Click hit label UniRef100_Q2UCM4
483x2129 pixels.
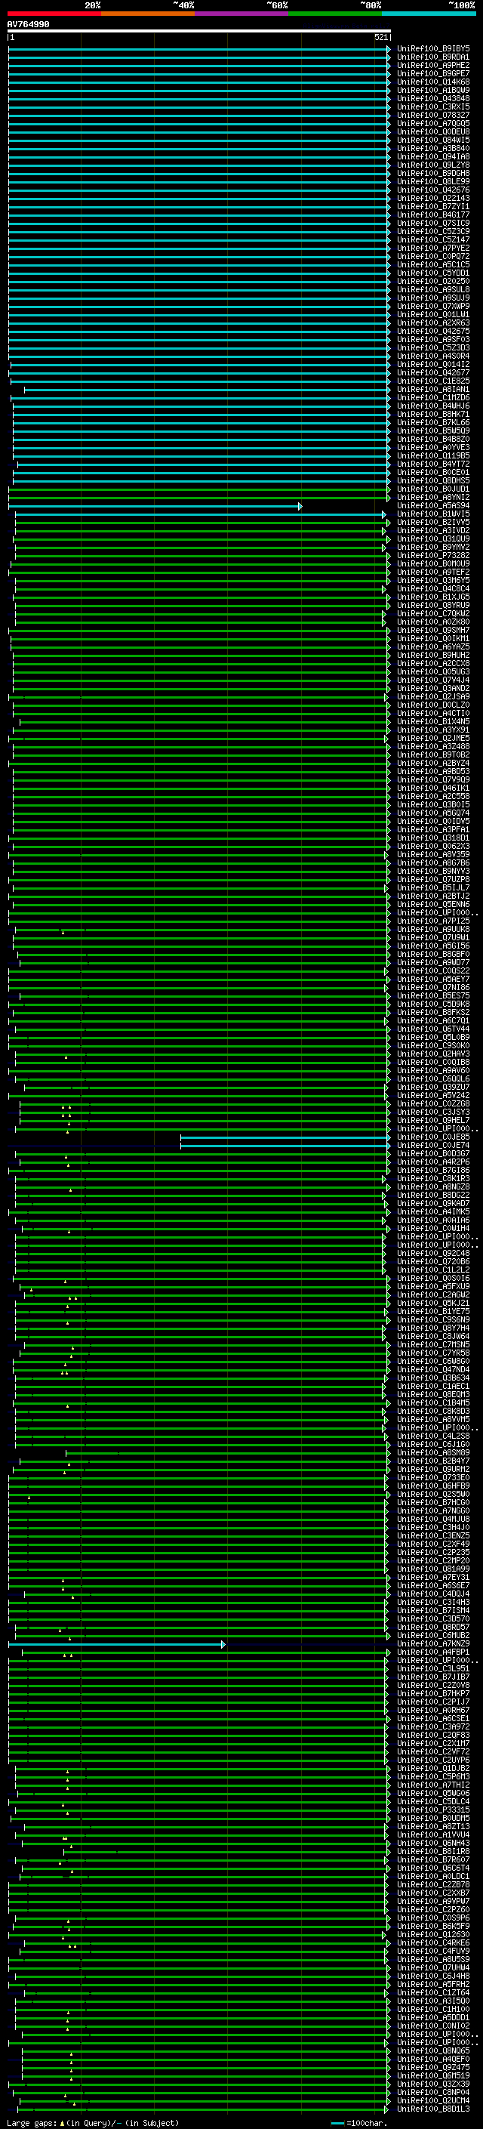click(432, 2101)
